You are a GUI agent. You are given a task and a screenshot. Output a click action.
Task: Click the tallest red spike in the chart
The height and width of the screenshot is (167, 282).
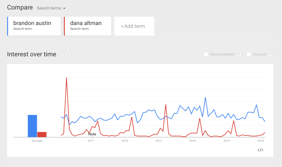click(x=67, y=78)
